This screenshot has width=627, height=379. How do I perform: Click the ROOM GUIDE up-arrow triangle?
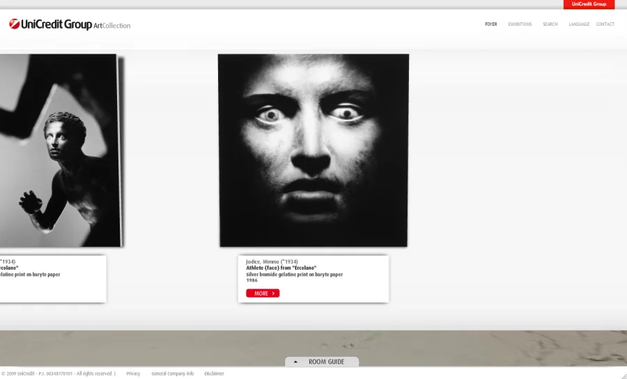(295, 362)
